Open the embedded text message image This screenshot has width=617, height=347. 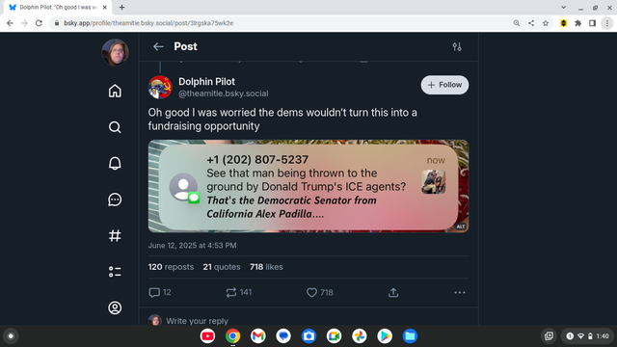tap(308, 186)
